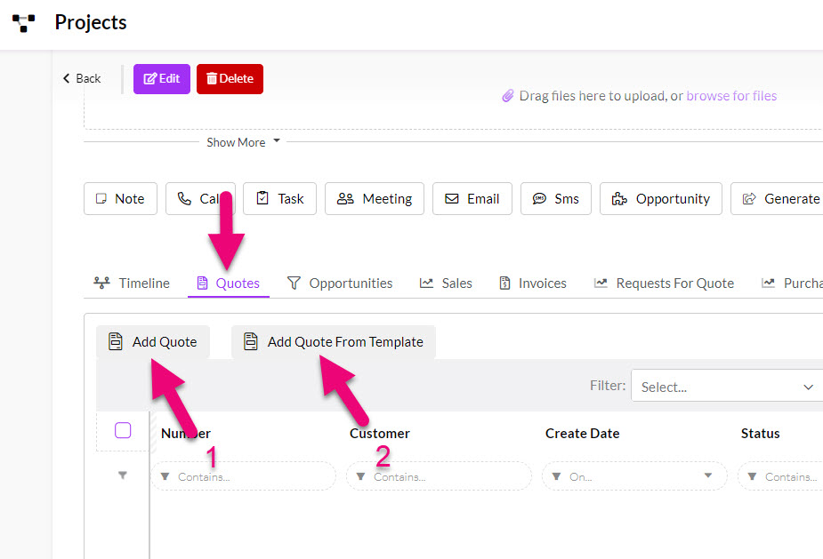Sort by the Create Date column header
This screenshot has width=823, height=559.
pyautogui.click(x=582, y=434)
